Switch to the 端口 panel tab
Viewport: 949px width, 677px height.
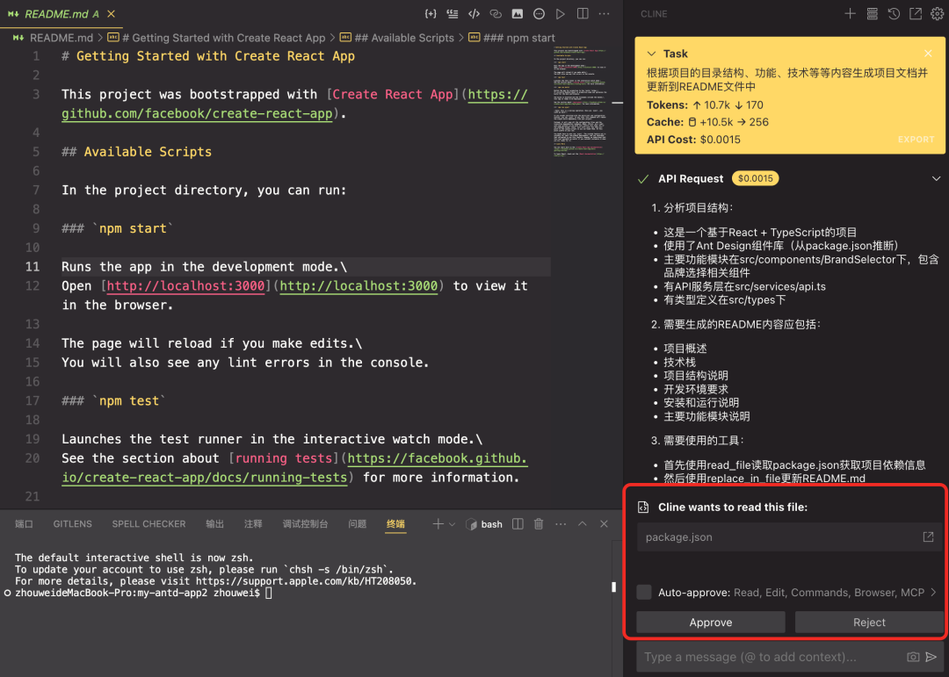pyautogui.click(x=24, y=524)
